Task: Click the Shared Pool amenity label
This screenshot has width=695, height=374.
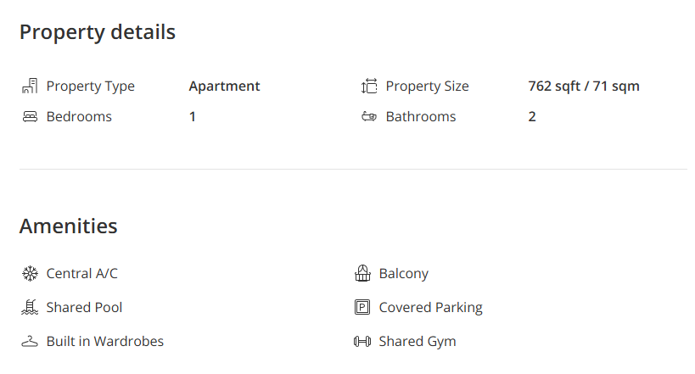Action: pyautogui.click(x=84, y=307)
